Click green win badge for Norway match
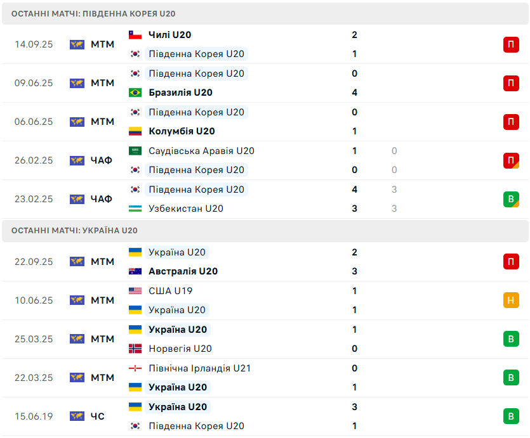Image resolution: width=530 pixels, height=438 pixels. pos(511,339)
